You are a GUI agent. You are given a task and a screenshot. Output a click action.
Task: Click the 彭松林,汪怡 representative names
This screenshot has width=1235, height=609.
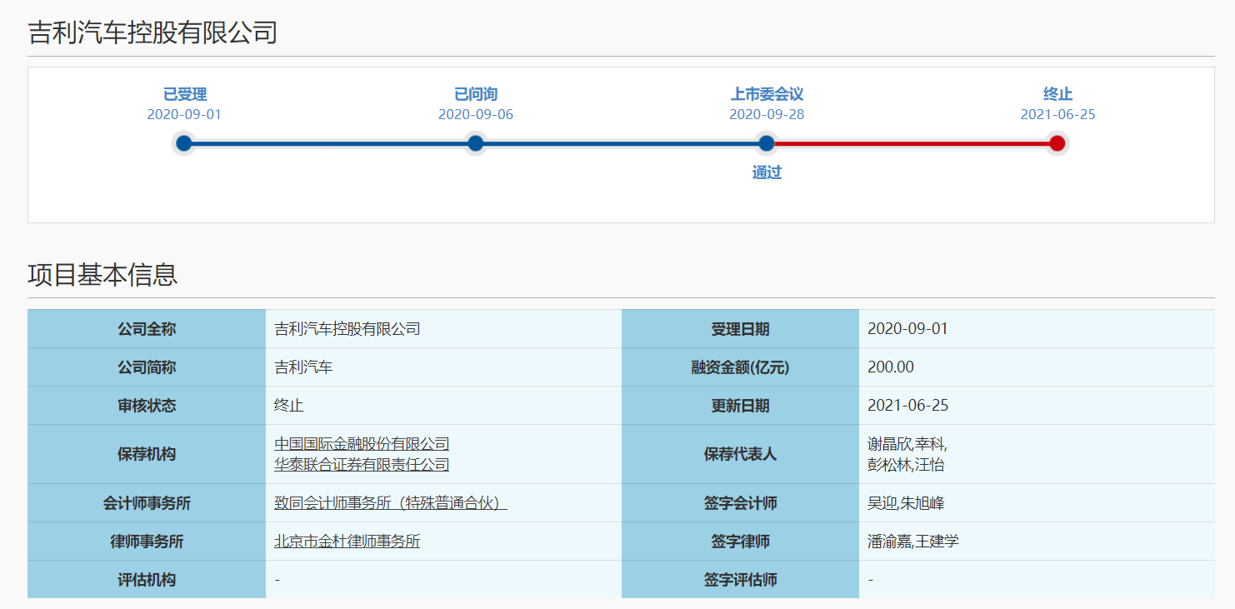point(906,465)
